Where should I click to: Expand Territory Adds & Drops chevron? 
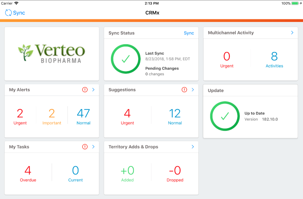tap(193, 147)
